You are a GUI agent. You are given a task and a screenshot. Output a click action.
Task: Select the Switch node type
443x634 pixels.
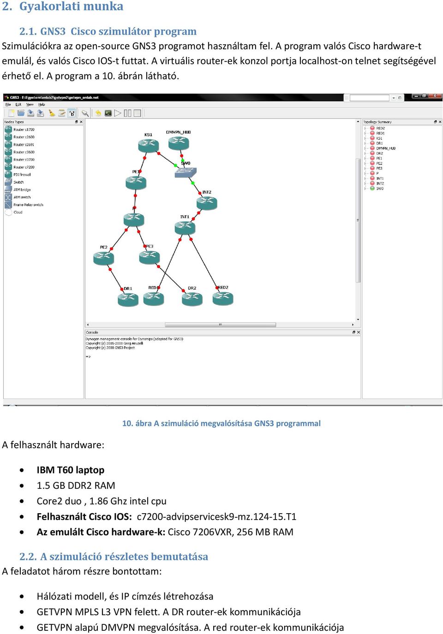click(14, 182)
